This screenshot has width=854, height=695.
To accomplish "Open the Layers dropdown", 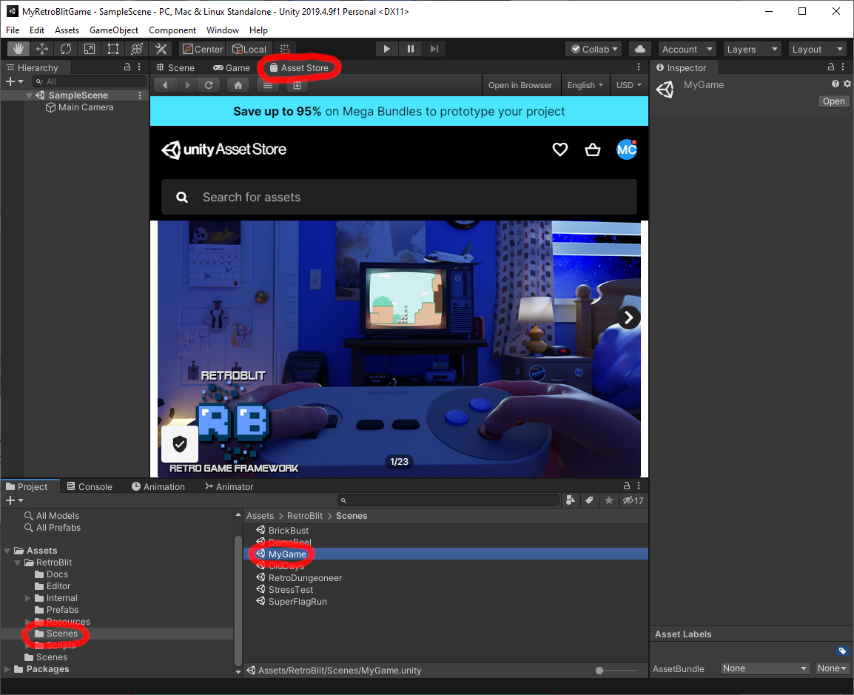I will coord(752,49).
